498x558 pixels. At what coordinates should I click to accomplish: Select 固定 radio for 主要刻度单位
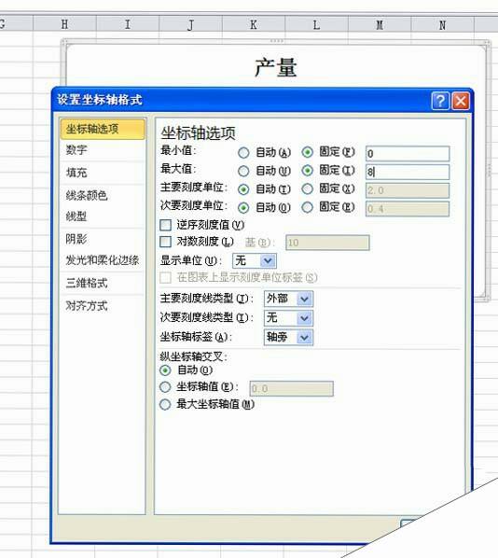pos(308,189)
